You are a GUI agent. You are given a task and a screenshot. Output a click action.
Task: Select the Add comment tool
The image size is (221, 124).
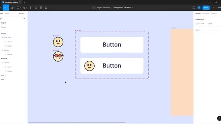click(x=46, y=8)
